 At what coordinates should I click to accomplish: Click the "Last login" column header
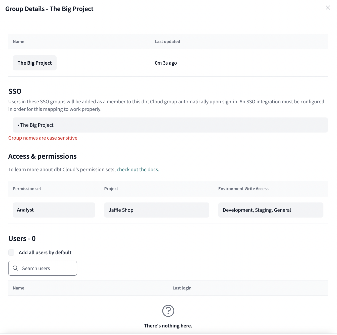182,288
